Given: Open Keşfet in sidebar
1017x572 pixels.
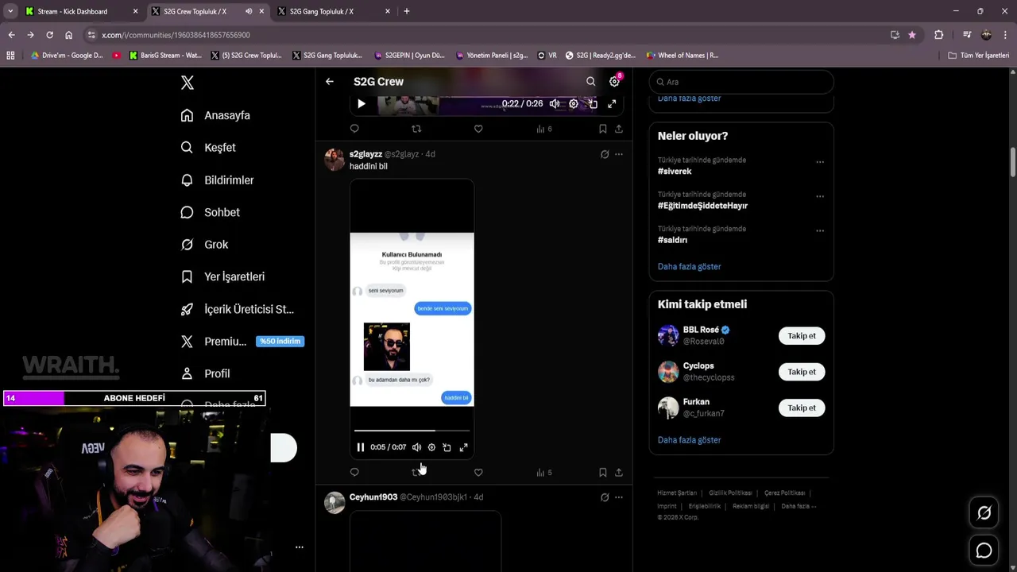Looking at the screenshot, I should pyautogui.click(x=208, y=148).
